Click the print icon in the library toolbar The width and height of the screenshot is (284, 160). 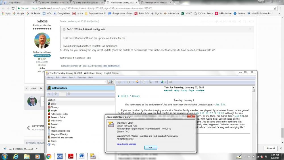(x=150, y=82)
